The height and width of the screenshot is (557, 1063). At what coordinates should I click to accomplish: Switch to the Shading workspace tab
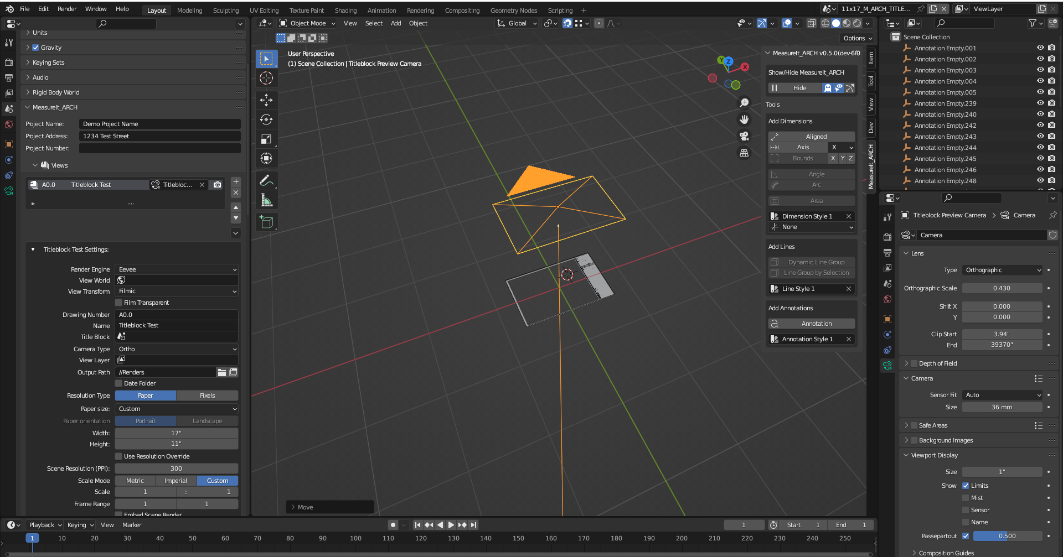tap(345, 11)
